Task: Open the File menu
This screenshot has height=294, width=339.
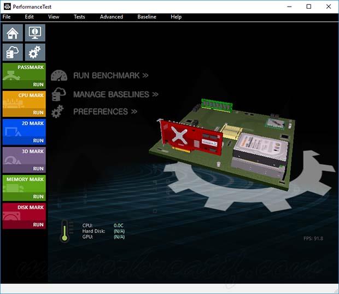Action: [x=7, y=17]
